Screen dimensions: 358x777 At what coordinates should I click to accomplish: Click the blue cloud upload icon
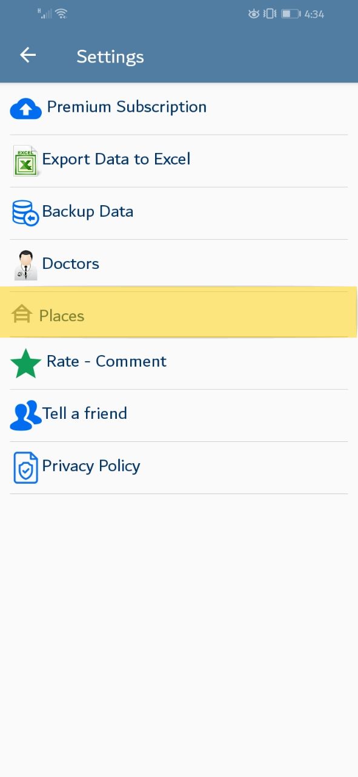26,109
